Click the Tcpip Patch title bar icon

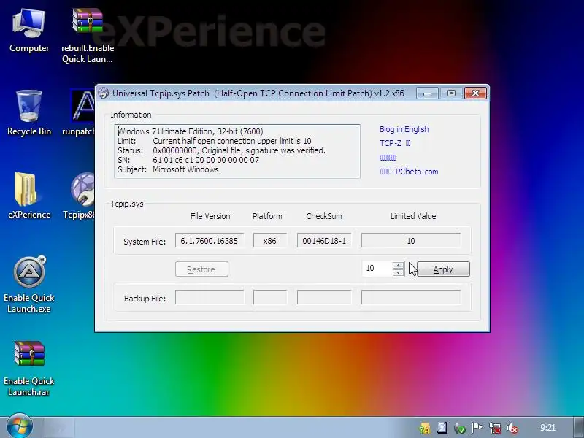pyautogui.click(x=104, y=93)
